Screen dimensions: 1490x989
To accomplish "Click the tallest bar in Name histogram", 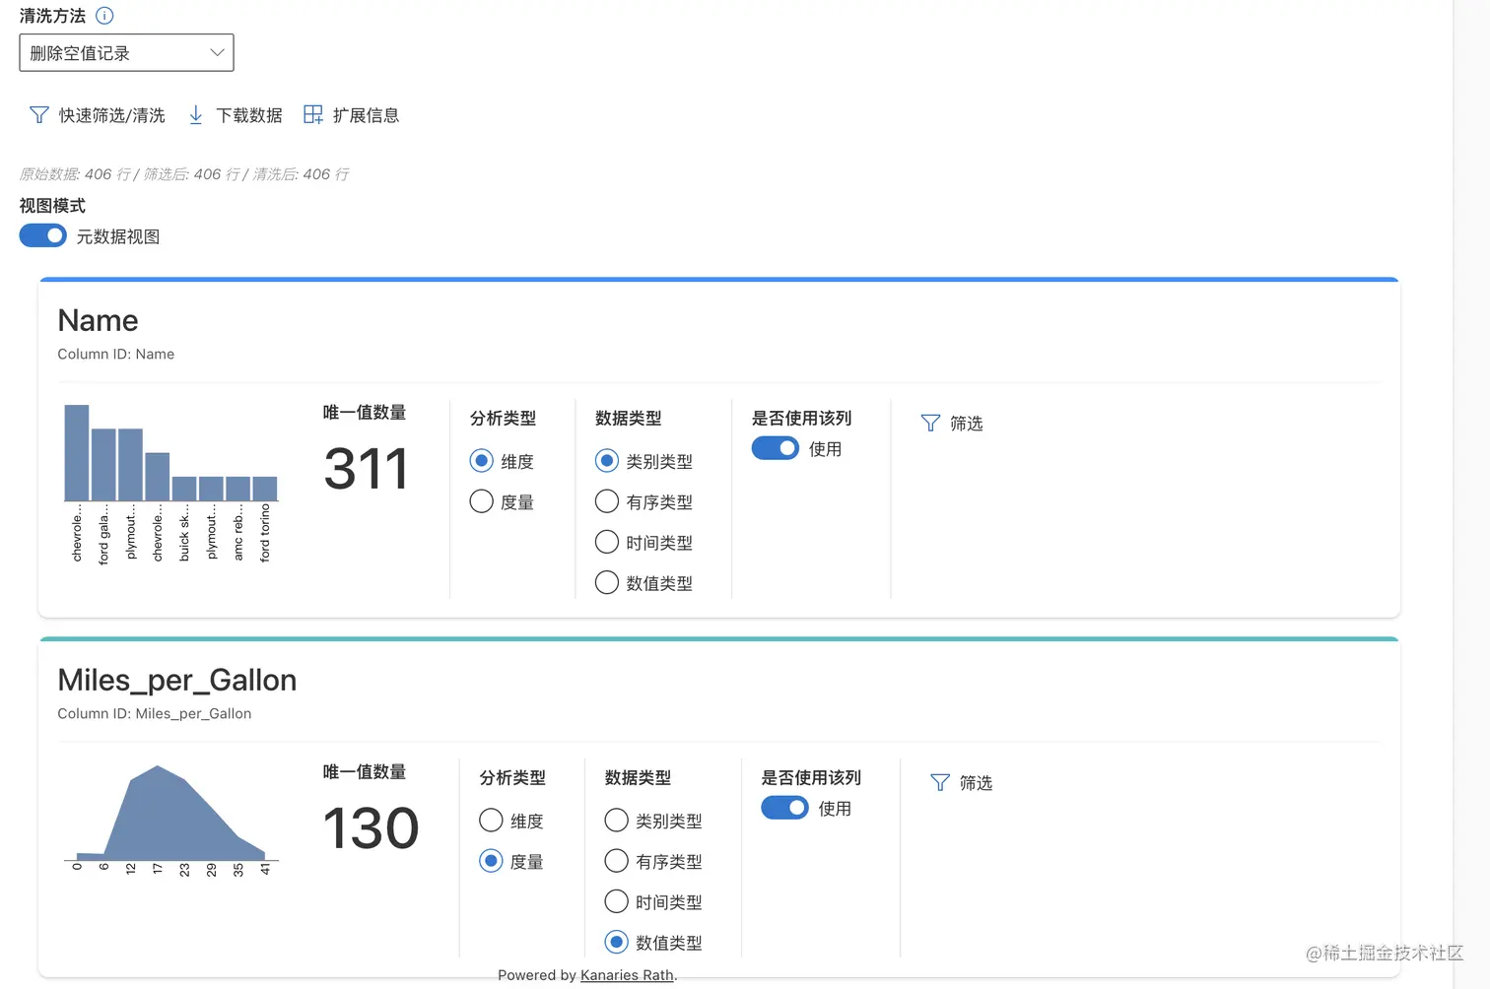I will click(75, 453).
